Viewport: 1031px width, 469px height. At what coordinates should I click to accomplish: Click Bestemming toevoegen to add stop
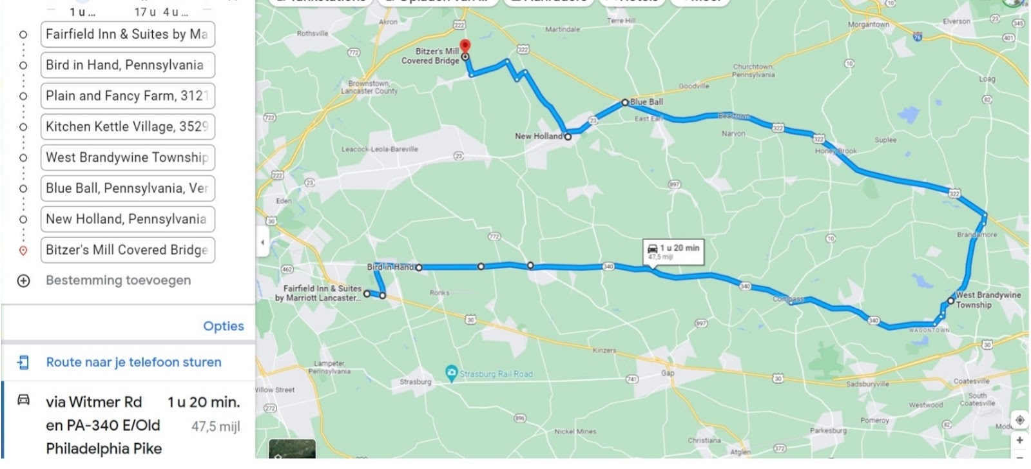coord(118,280)
